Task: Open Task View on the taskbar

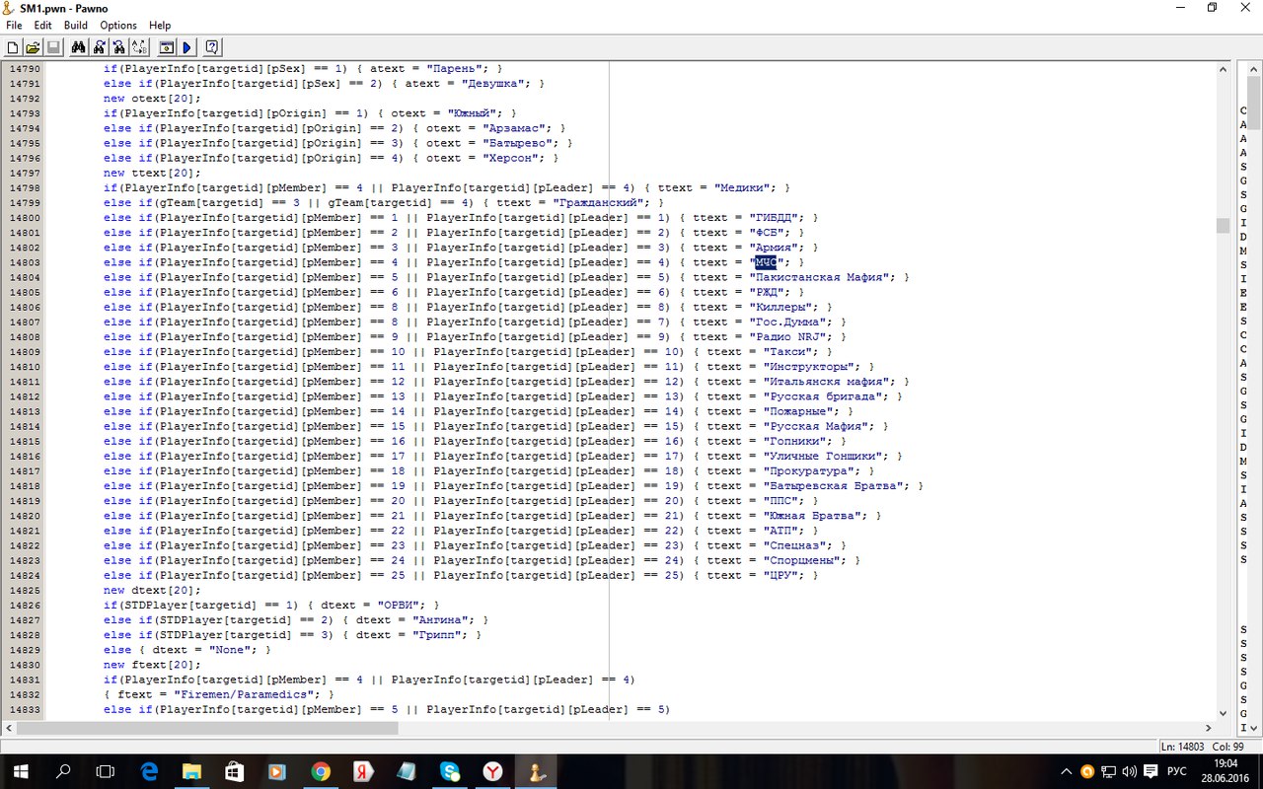Action: point(106,771)
